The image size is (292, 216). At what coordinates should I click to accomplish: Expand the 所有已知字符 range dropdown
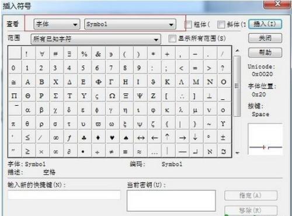click(x=96, y=39)
